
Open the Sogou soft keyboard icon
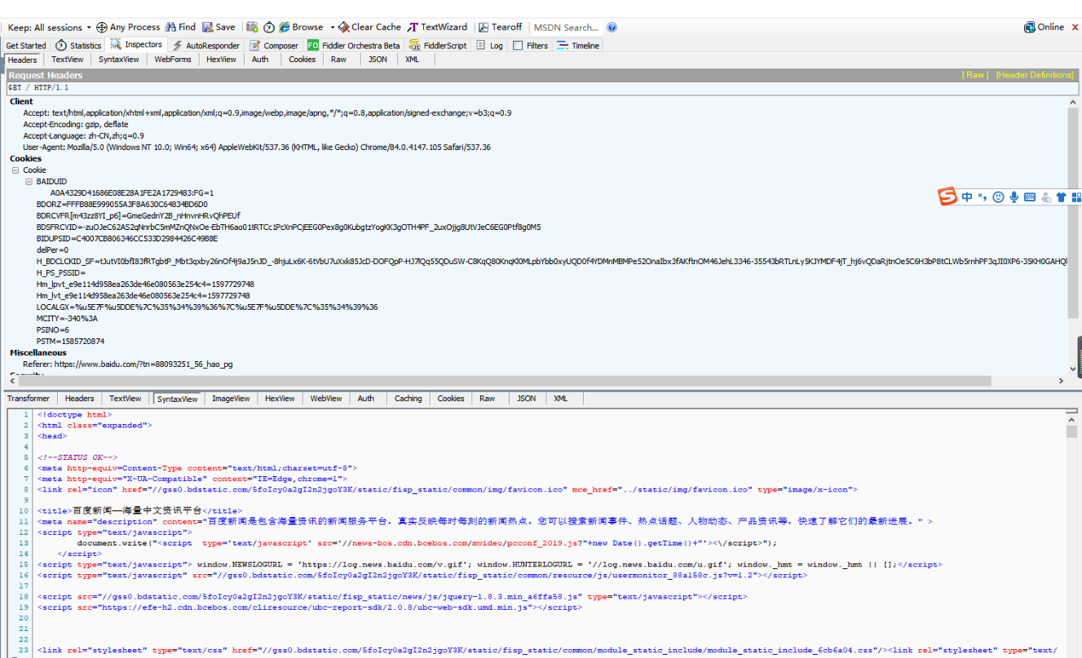pos(1030,197)
